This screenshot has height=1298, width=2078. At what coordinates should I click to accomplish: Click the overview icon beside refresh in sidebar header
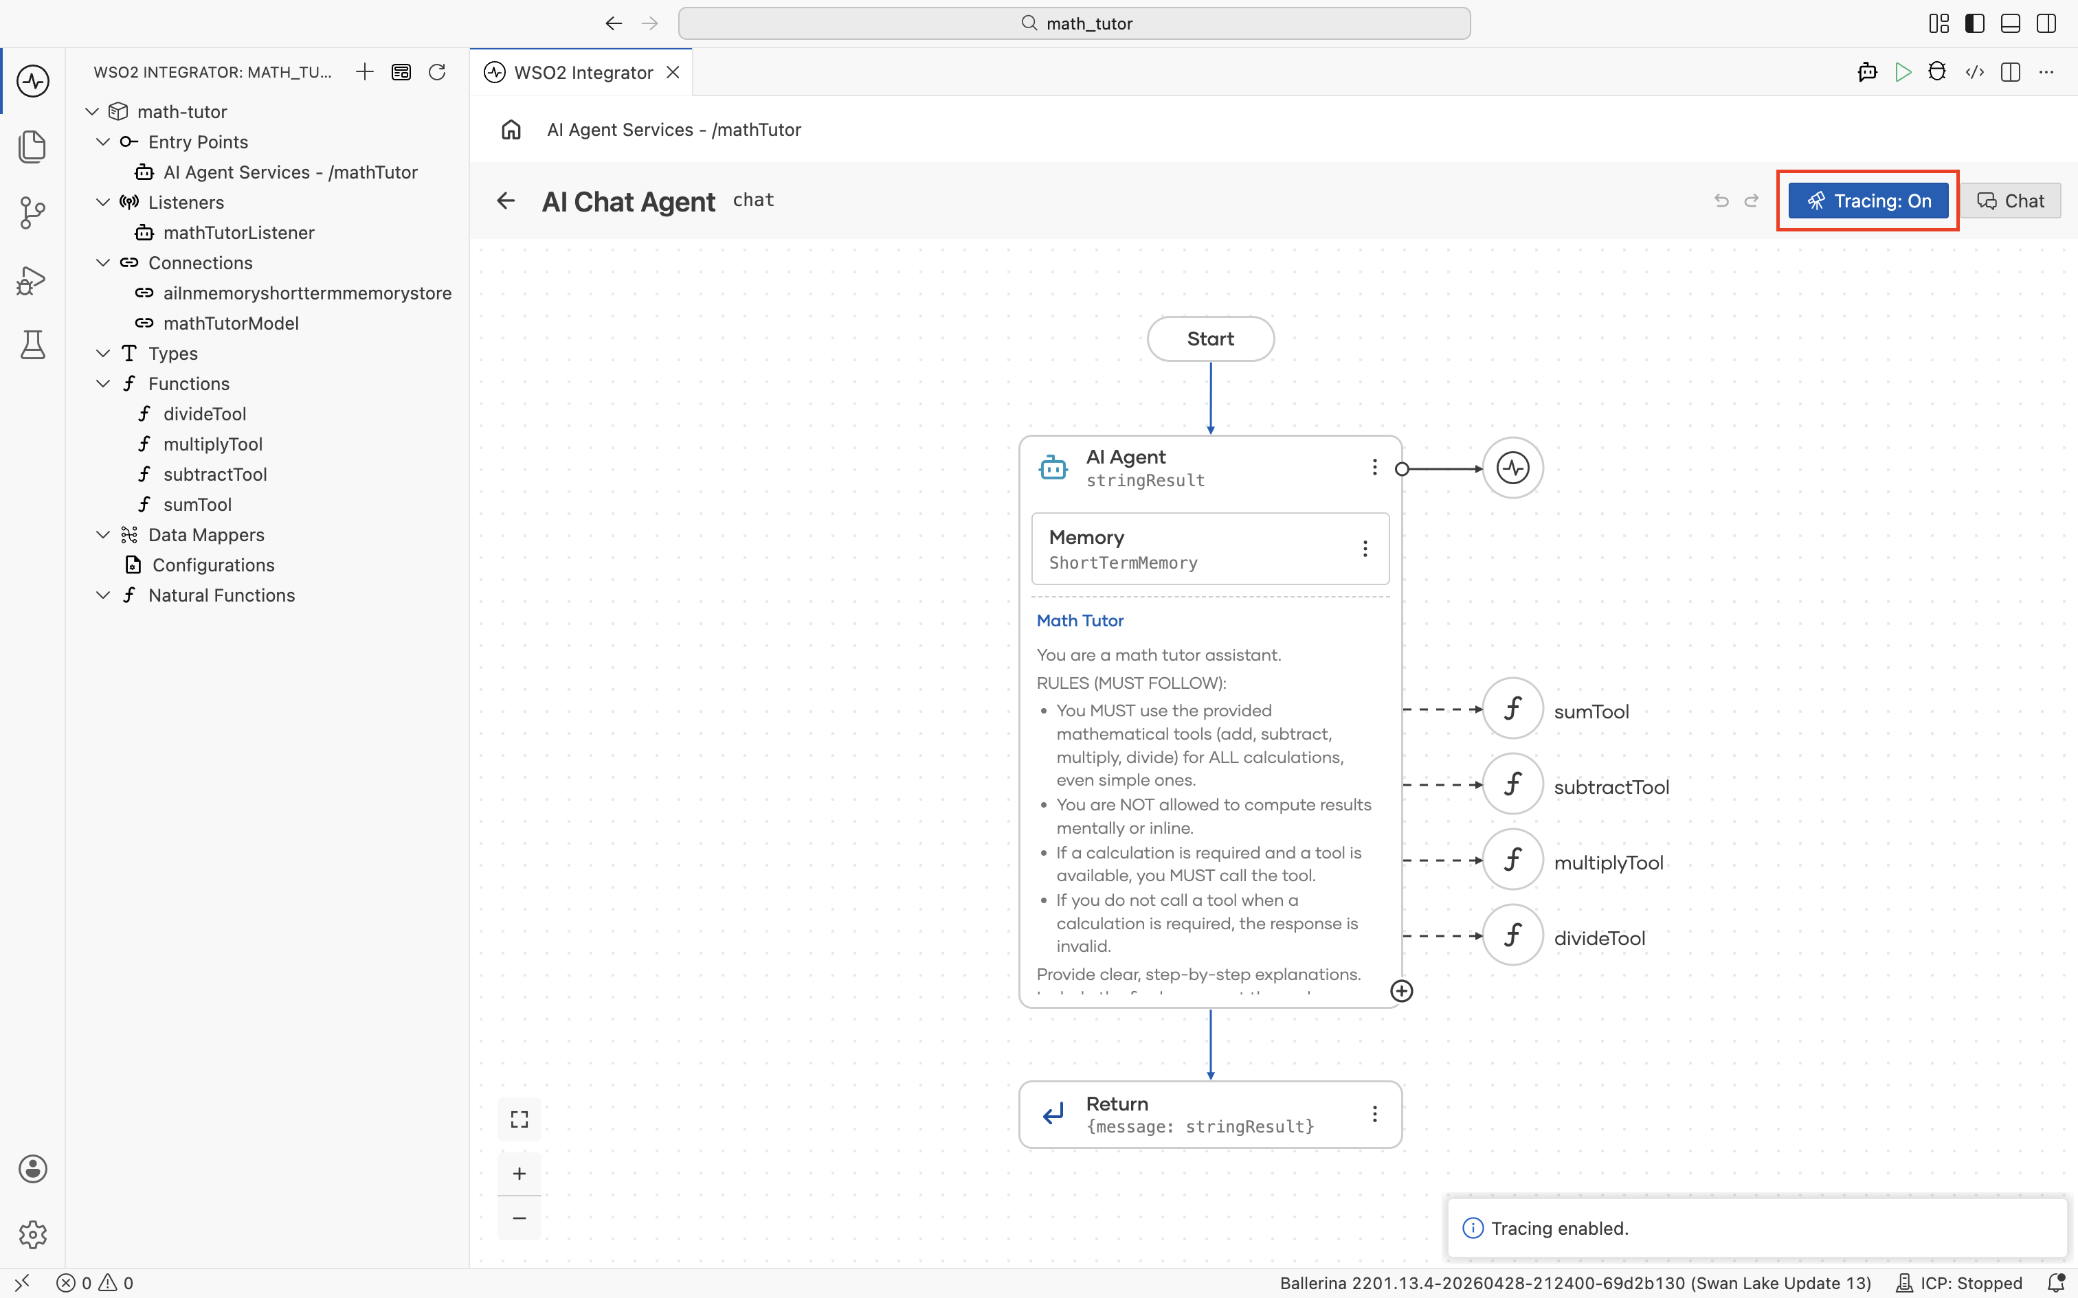click(401, 72)
